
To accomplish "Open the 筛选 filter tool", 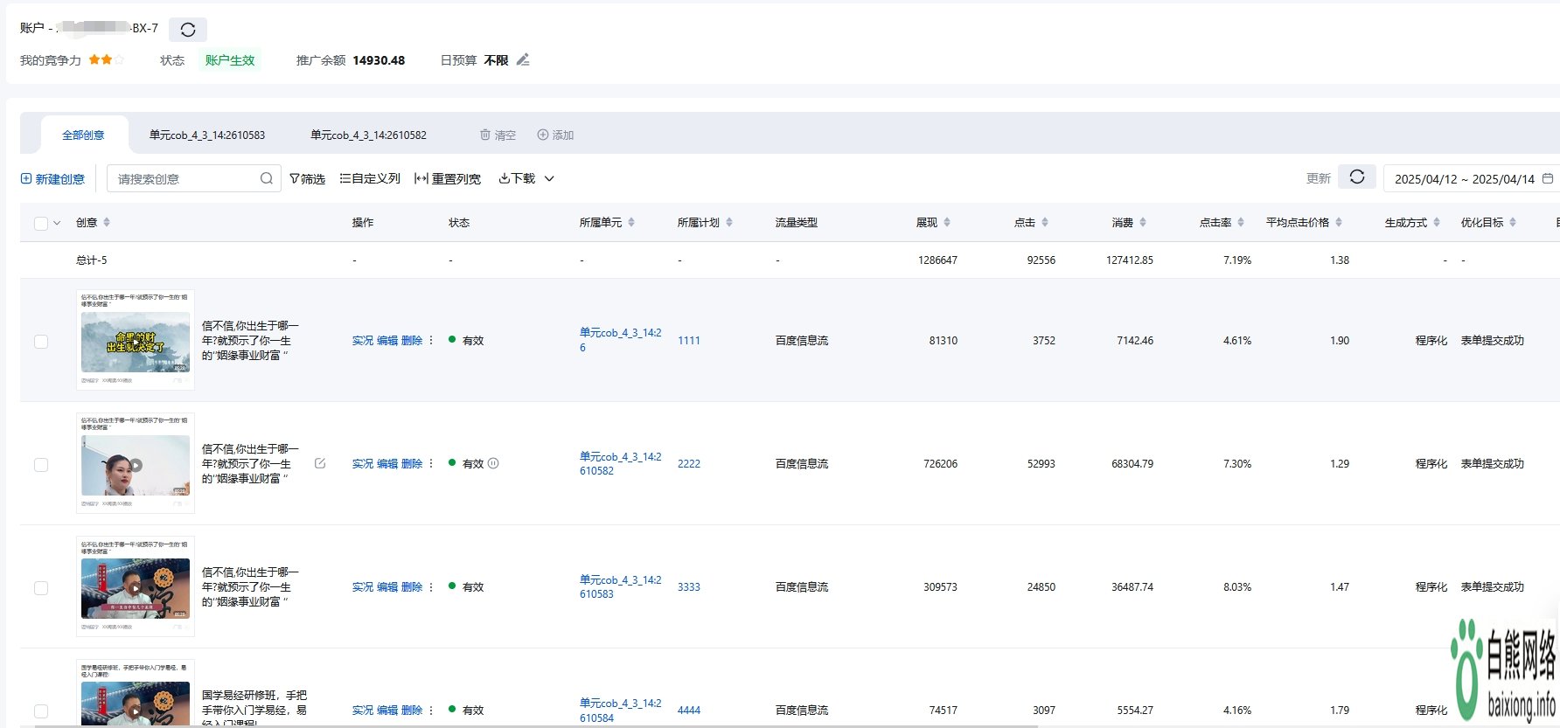I will point(307,179).
